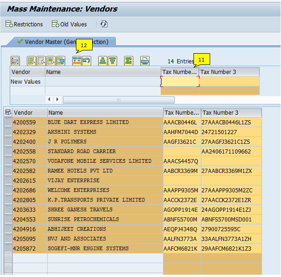Click the Restrictions button
The height and width of the screenshot is (277, 281).
pos(24,24)
